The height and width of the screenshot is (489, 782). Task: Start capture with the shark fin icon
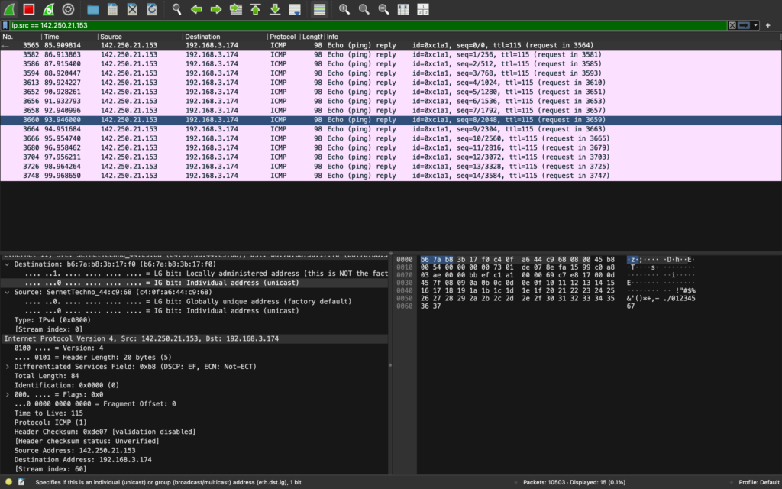coord(8,9)
